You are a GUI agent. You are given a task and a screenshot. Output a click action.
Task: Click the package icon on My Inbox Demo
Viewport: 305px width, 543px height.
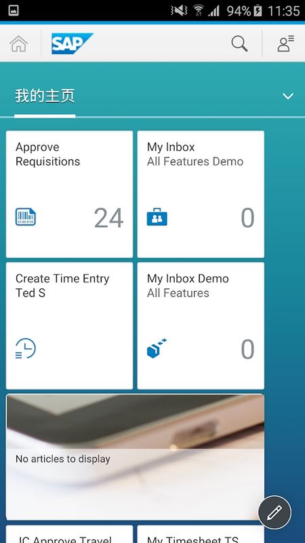157,348
